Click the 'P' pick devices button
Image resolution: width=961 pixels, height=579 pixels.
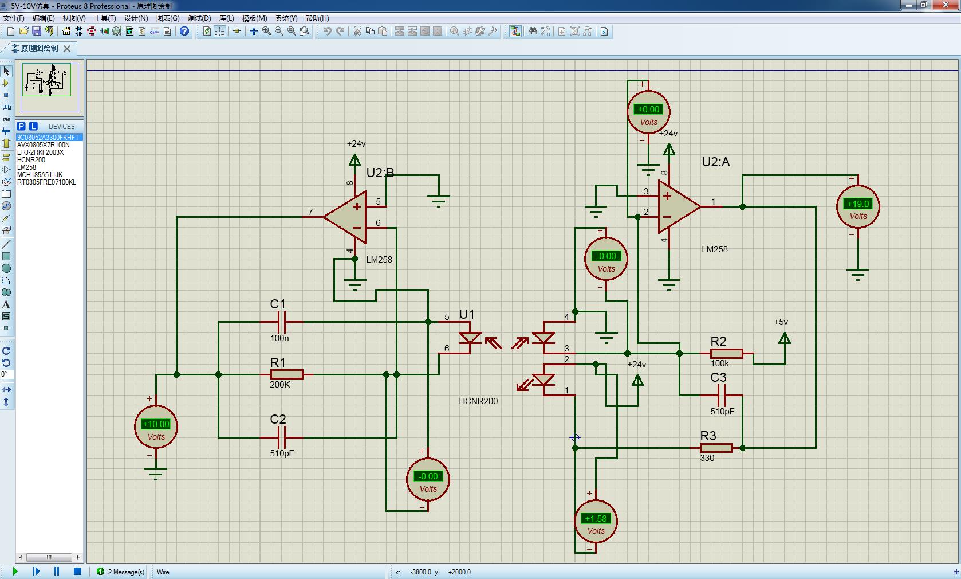pyautogui.click(x=21, y=126)
